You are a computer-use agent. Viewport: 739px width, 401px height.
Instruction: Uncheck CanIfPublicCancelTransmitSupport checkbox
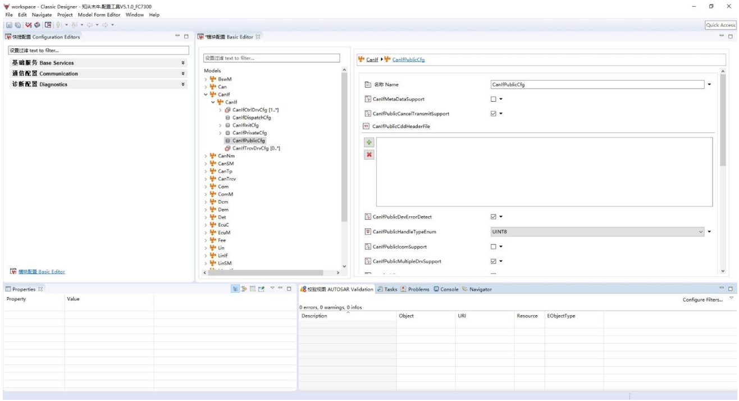coord(493,114)
